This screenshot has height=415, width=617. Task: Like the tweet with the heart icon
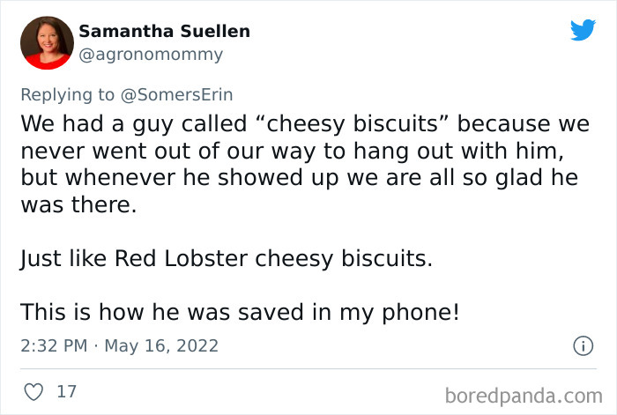click(33, 392)
